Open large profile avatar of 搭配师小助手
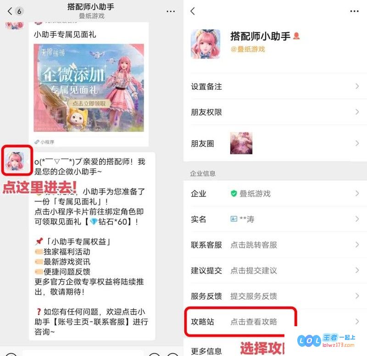 point(206,44)
